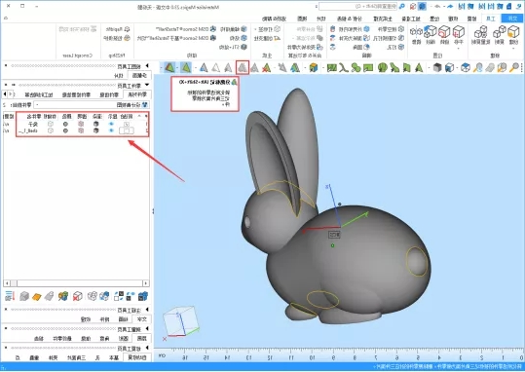This screenshot has height=372, width=525.
Task: Expand the 注释工具页 panel arrow
Action: 147,310
